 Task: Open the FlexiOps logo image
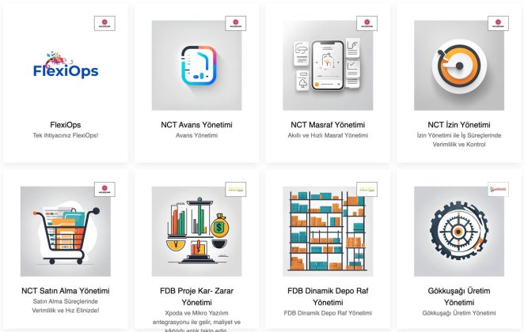coord(66,66)
